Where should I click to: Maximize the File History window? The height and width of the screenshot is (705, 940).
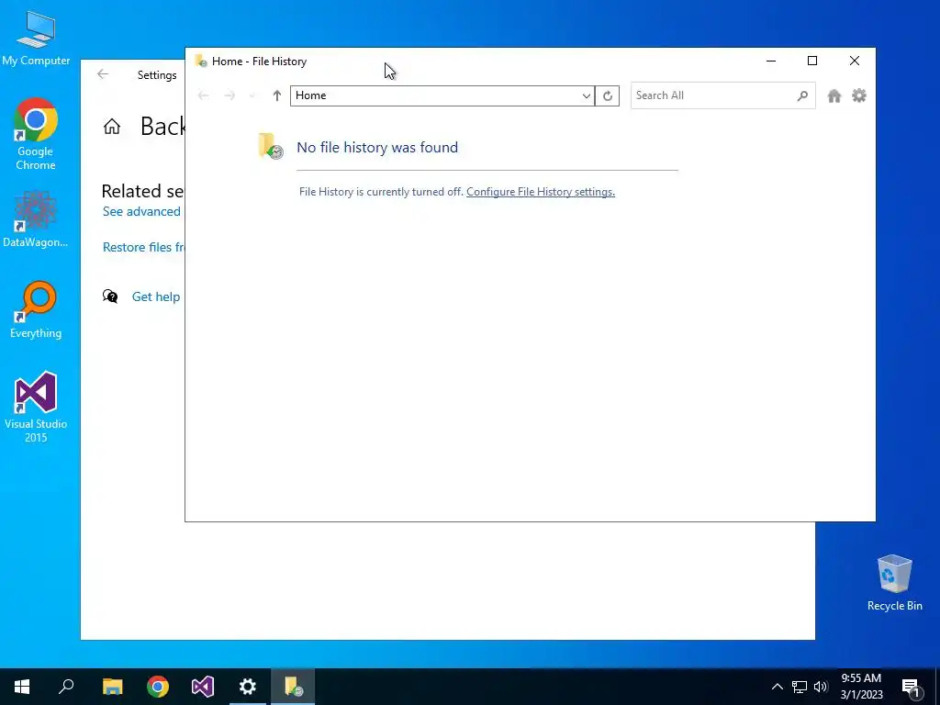812,61
